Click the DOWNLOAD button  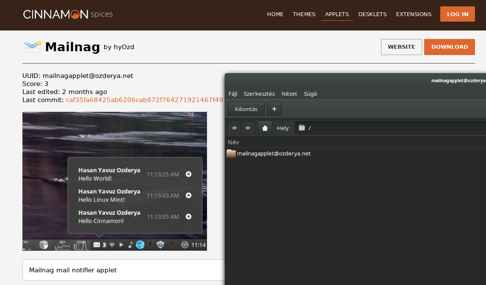click(x=450, y=47)
